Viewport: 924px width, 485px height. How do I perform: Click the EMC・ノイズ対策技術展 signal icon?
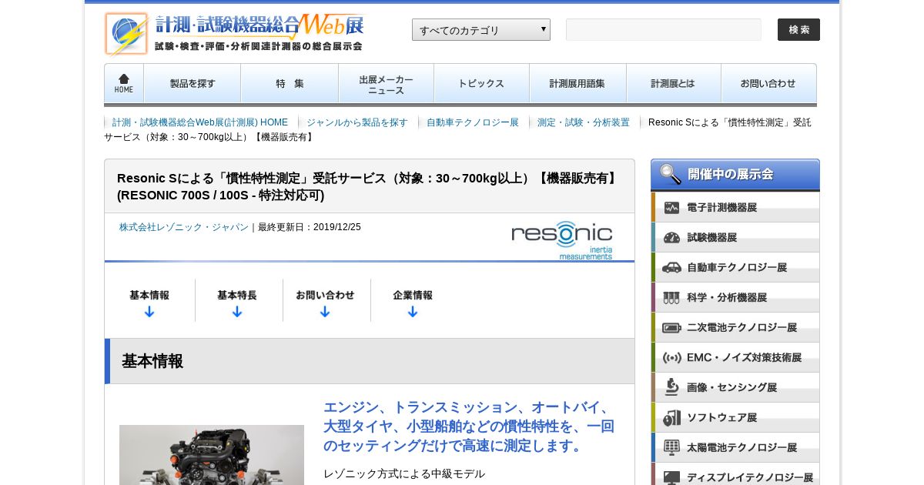pos(671,358)
